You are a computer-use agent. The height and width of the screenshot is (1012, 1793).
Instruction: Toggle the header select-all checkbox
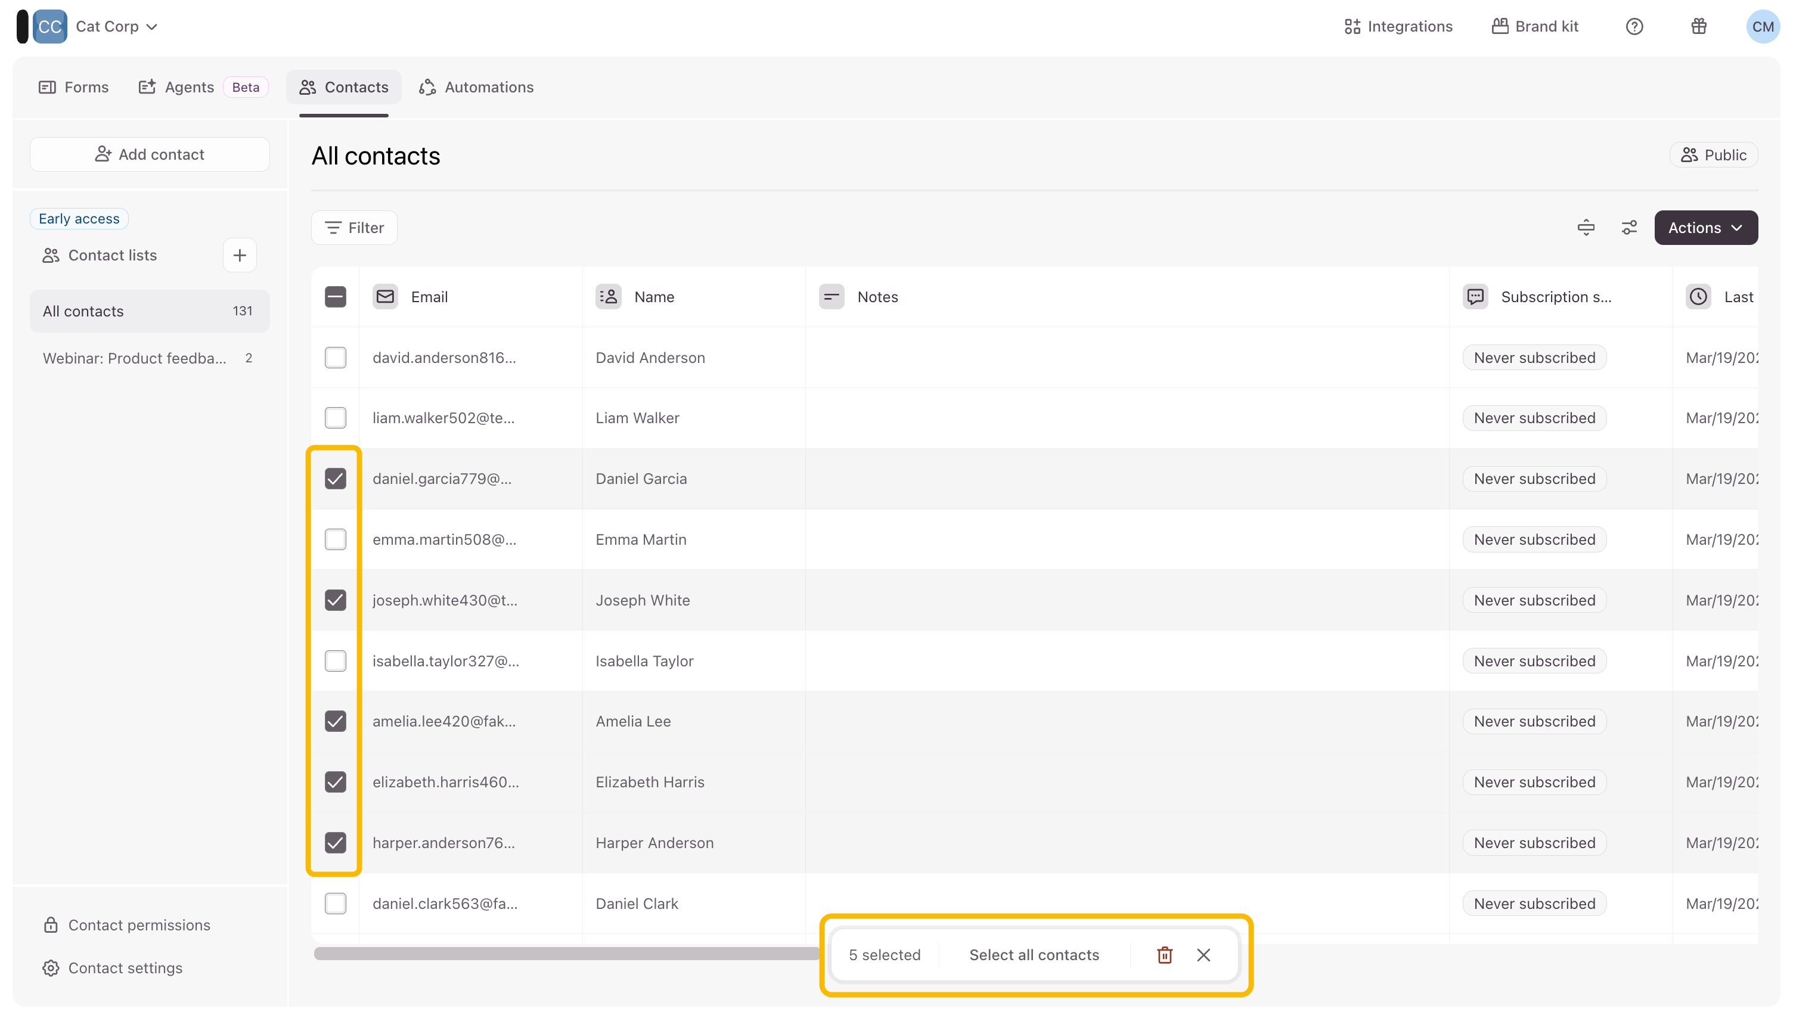pyautogui.click(x=336, y=297)
